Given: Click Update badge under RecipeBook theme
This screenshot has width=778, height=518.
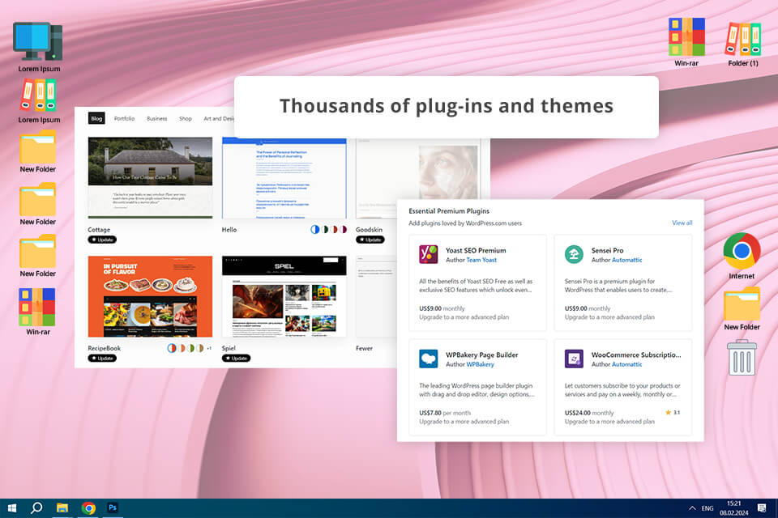Looking at the screenshot, I should point(102,358).
